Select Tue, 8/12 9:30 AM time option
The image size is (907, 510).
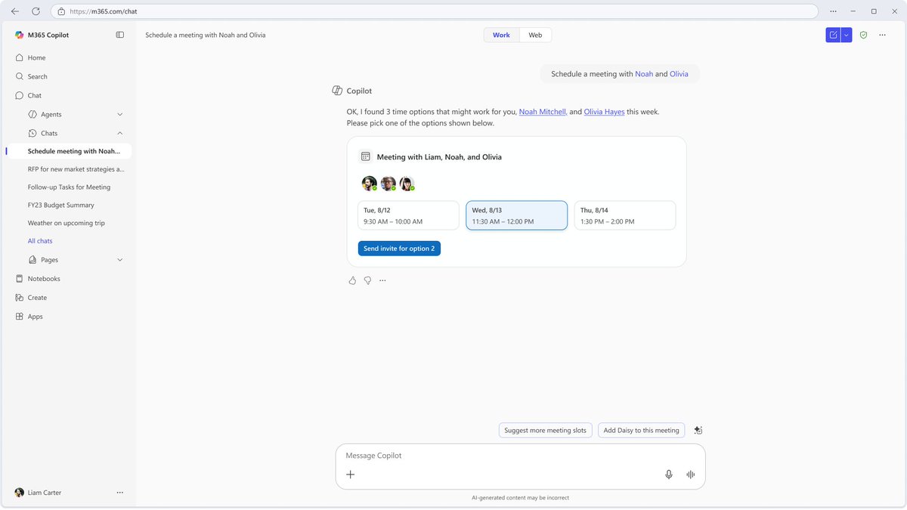click(408, 215)
